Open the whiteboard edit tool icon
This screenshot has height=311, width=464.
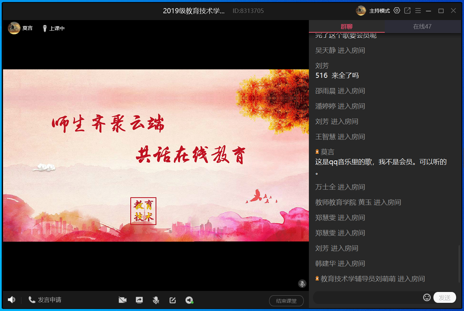tap(172, 300)
